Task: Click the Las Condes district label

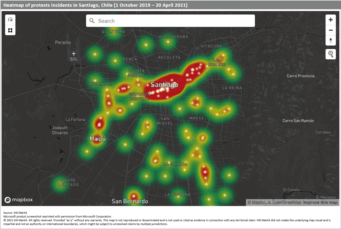Action: [x=217, y=62]
